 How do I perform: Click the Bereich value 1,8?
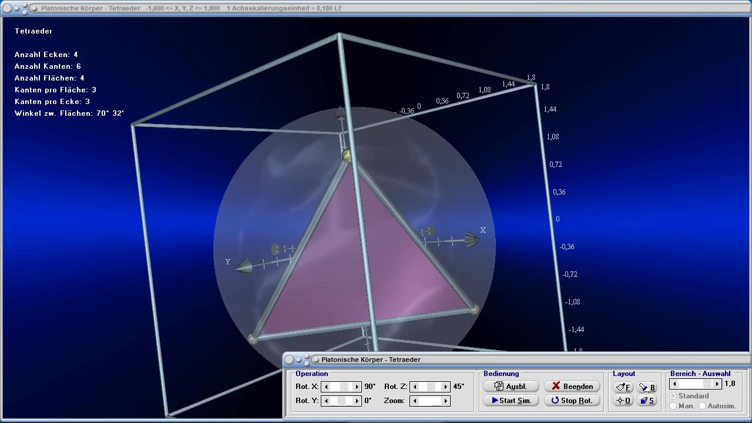click(730, 384)
